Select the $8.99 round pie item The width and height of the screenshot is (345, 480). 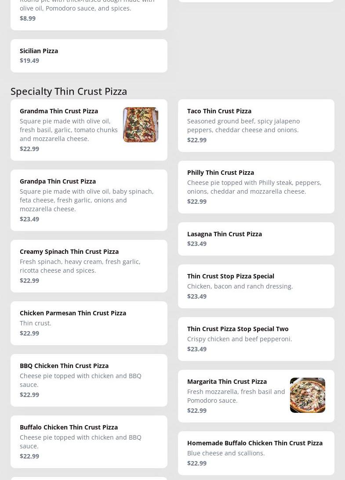click(x=89, y=13)
